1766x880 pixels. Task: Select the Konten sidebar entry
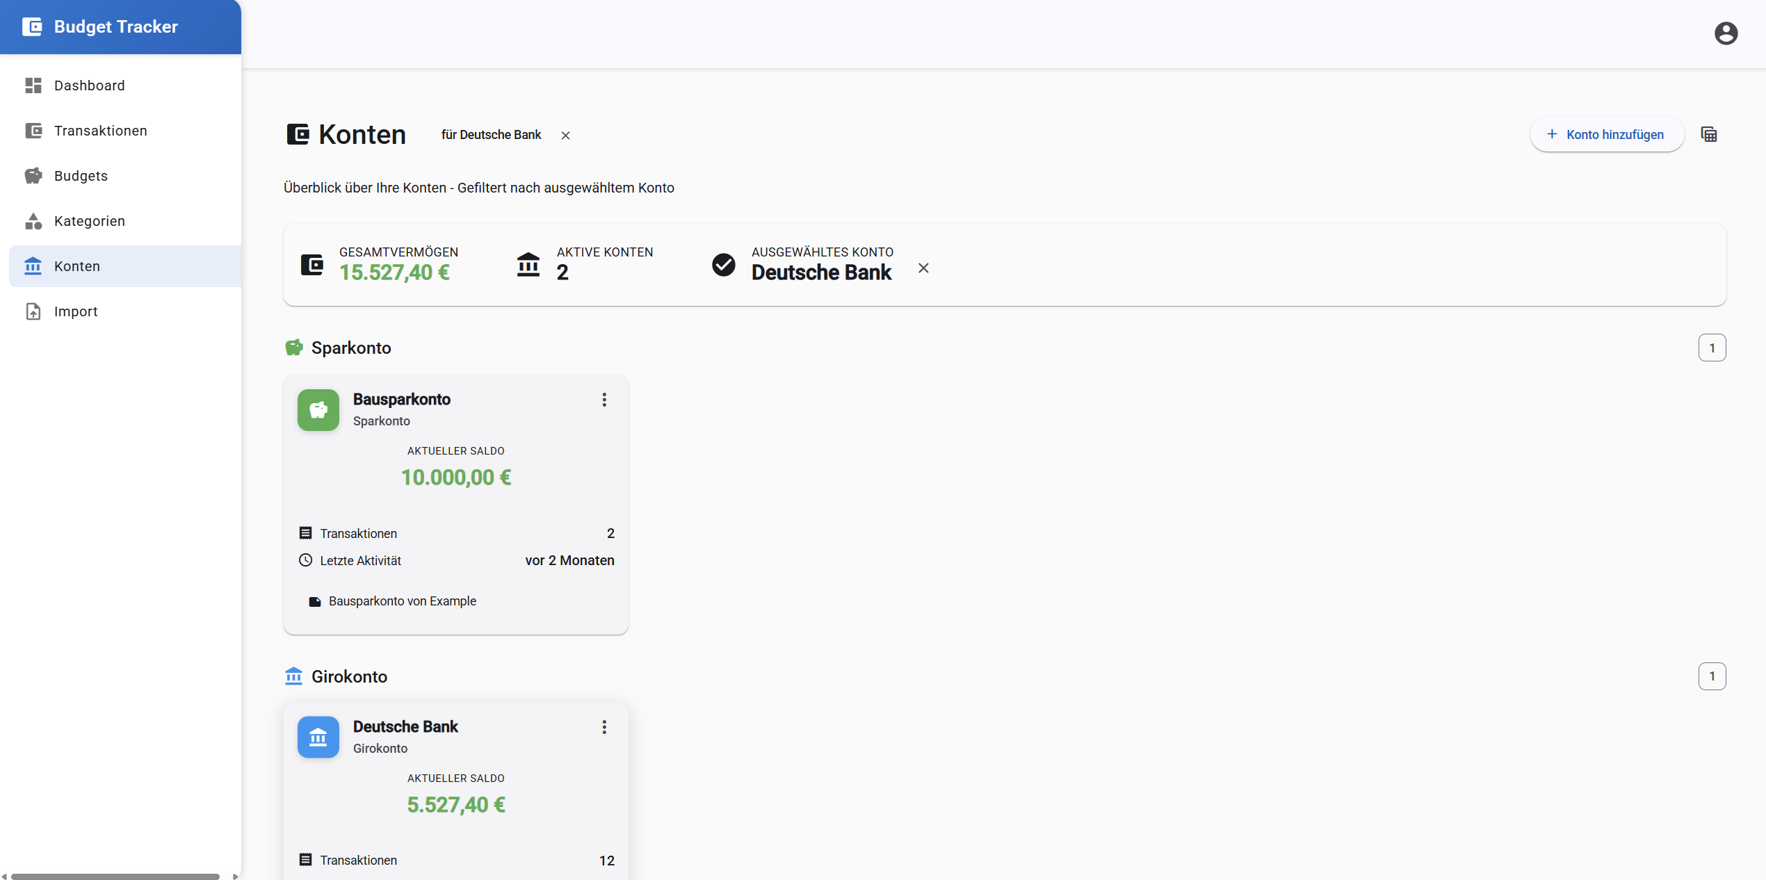point(125,266)
